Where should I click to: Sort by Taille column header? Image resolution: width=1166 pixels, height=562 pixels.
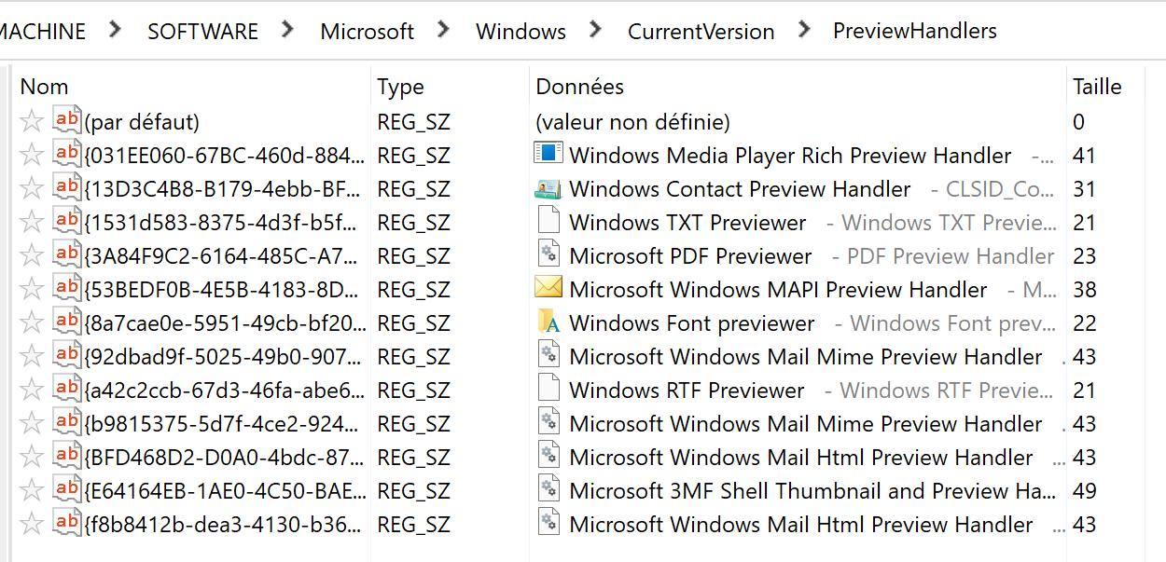coord(1097,87)
